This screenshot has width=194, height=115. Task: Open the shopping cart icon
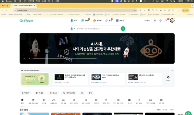(166, 20)
